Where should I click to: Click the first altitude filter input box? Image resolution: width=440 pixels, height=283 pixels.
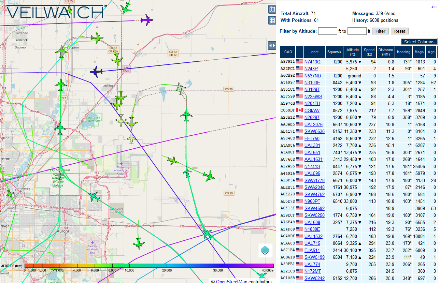(327, 31)
